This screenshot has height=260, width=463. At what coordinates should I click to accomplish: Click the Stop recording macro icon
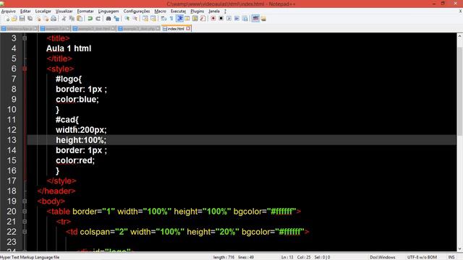(221, 19)
